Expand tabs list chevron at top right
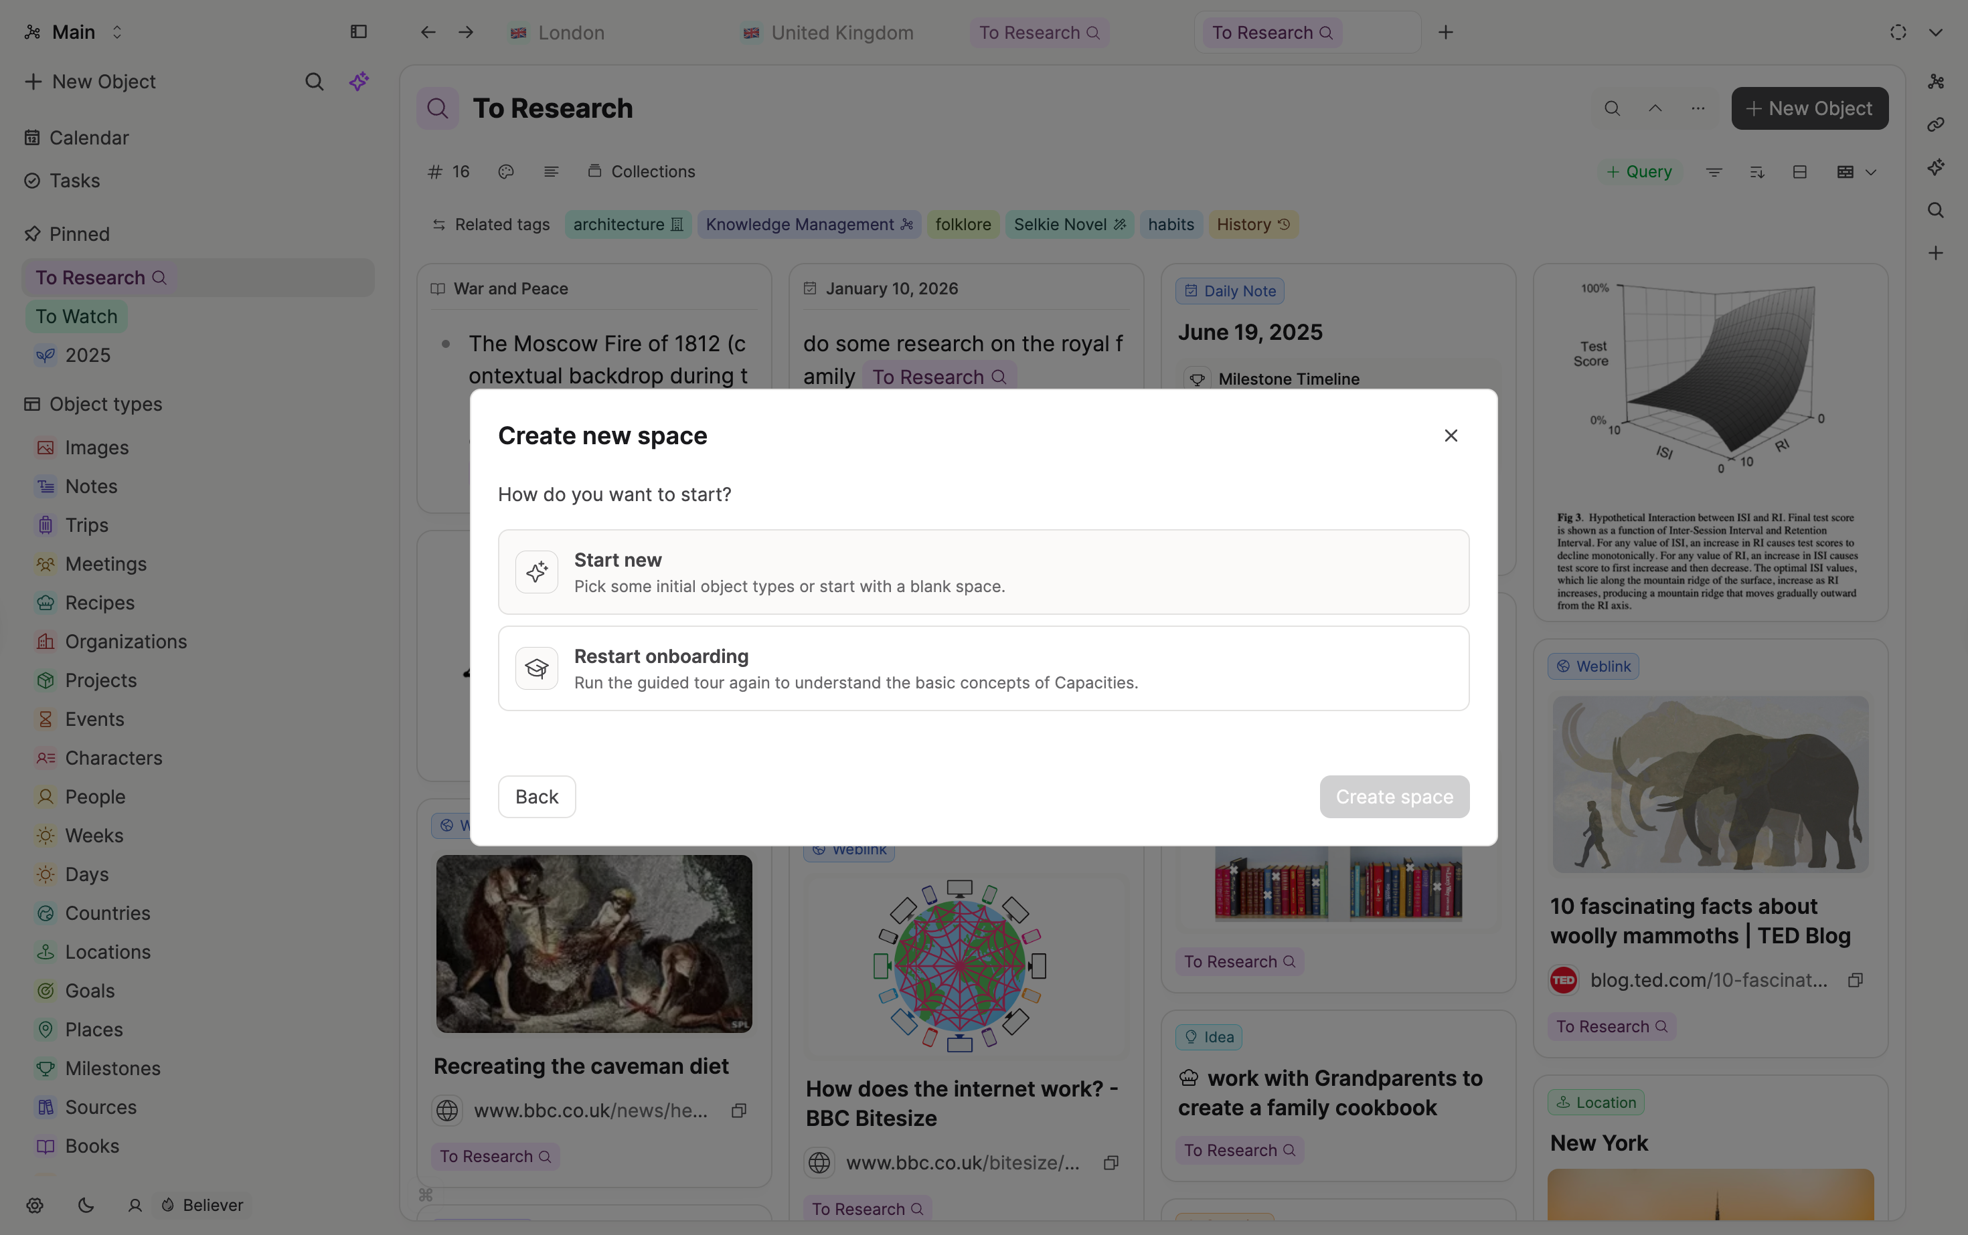The height and width of the screenshot is (1235, 1968). pos(1935,33)
